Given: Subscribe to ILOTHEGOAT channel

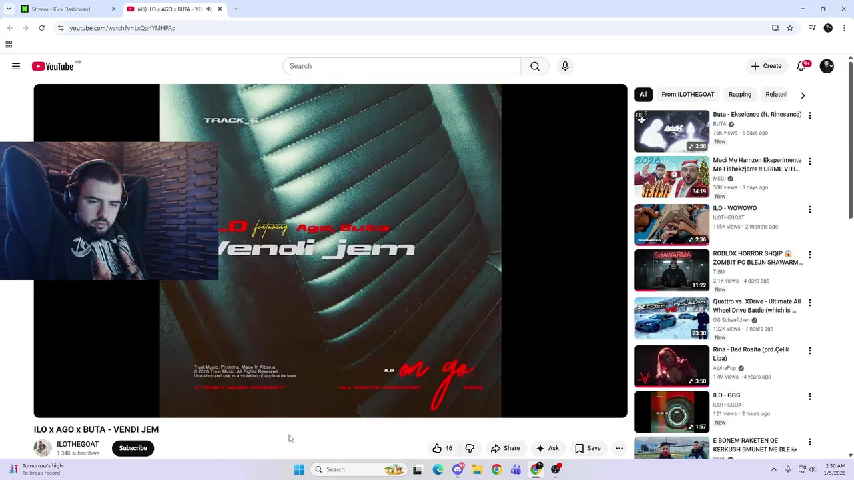Looking at the screenshot, I should coord(133,448).
